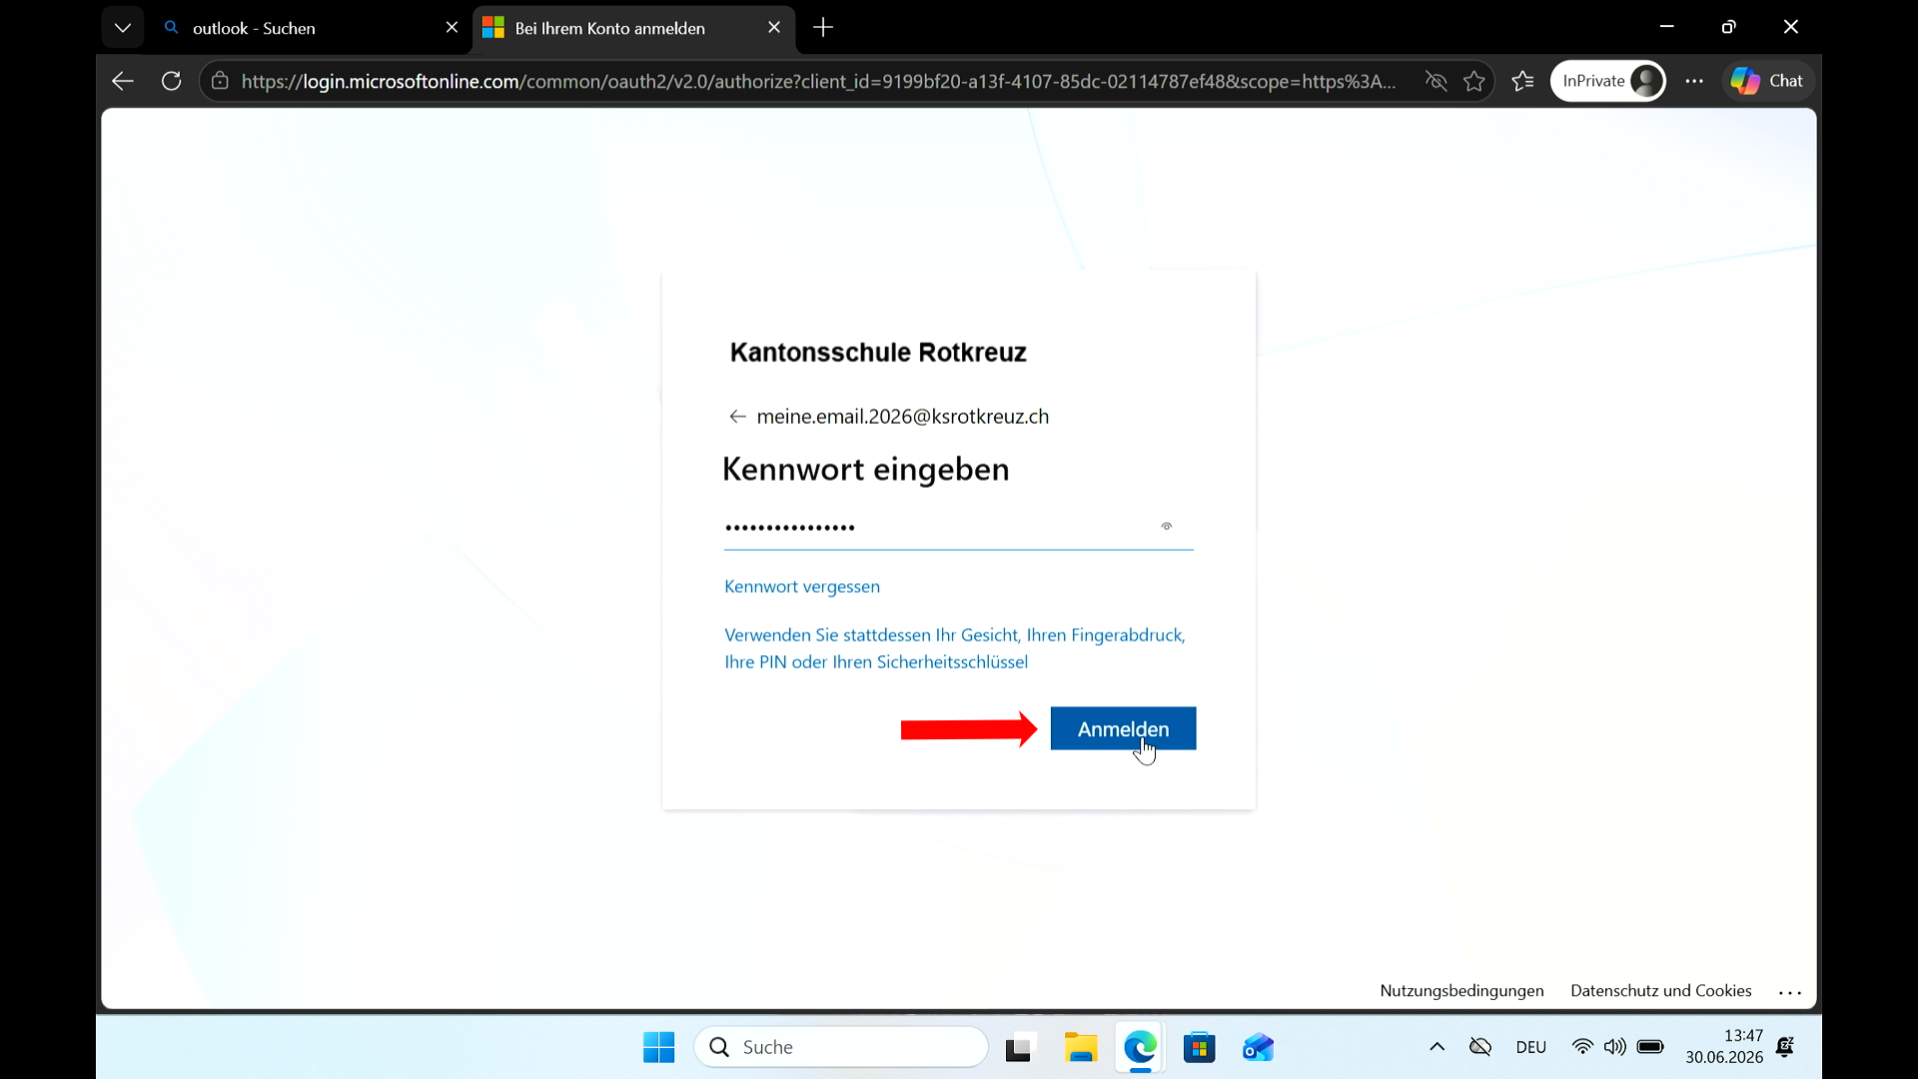Show the password with eye icon
The width and height of the screenshot is (1918, 1079).
click(1166, 527)
